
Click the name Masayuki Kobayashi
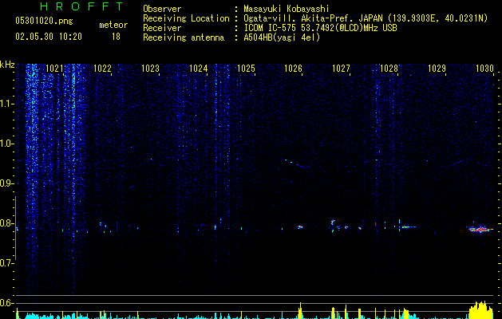click(x=287, y=9)
